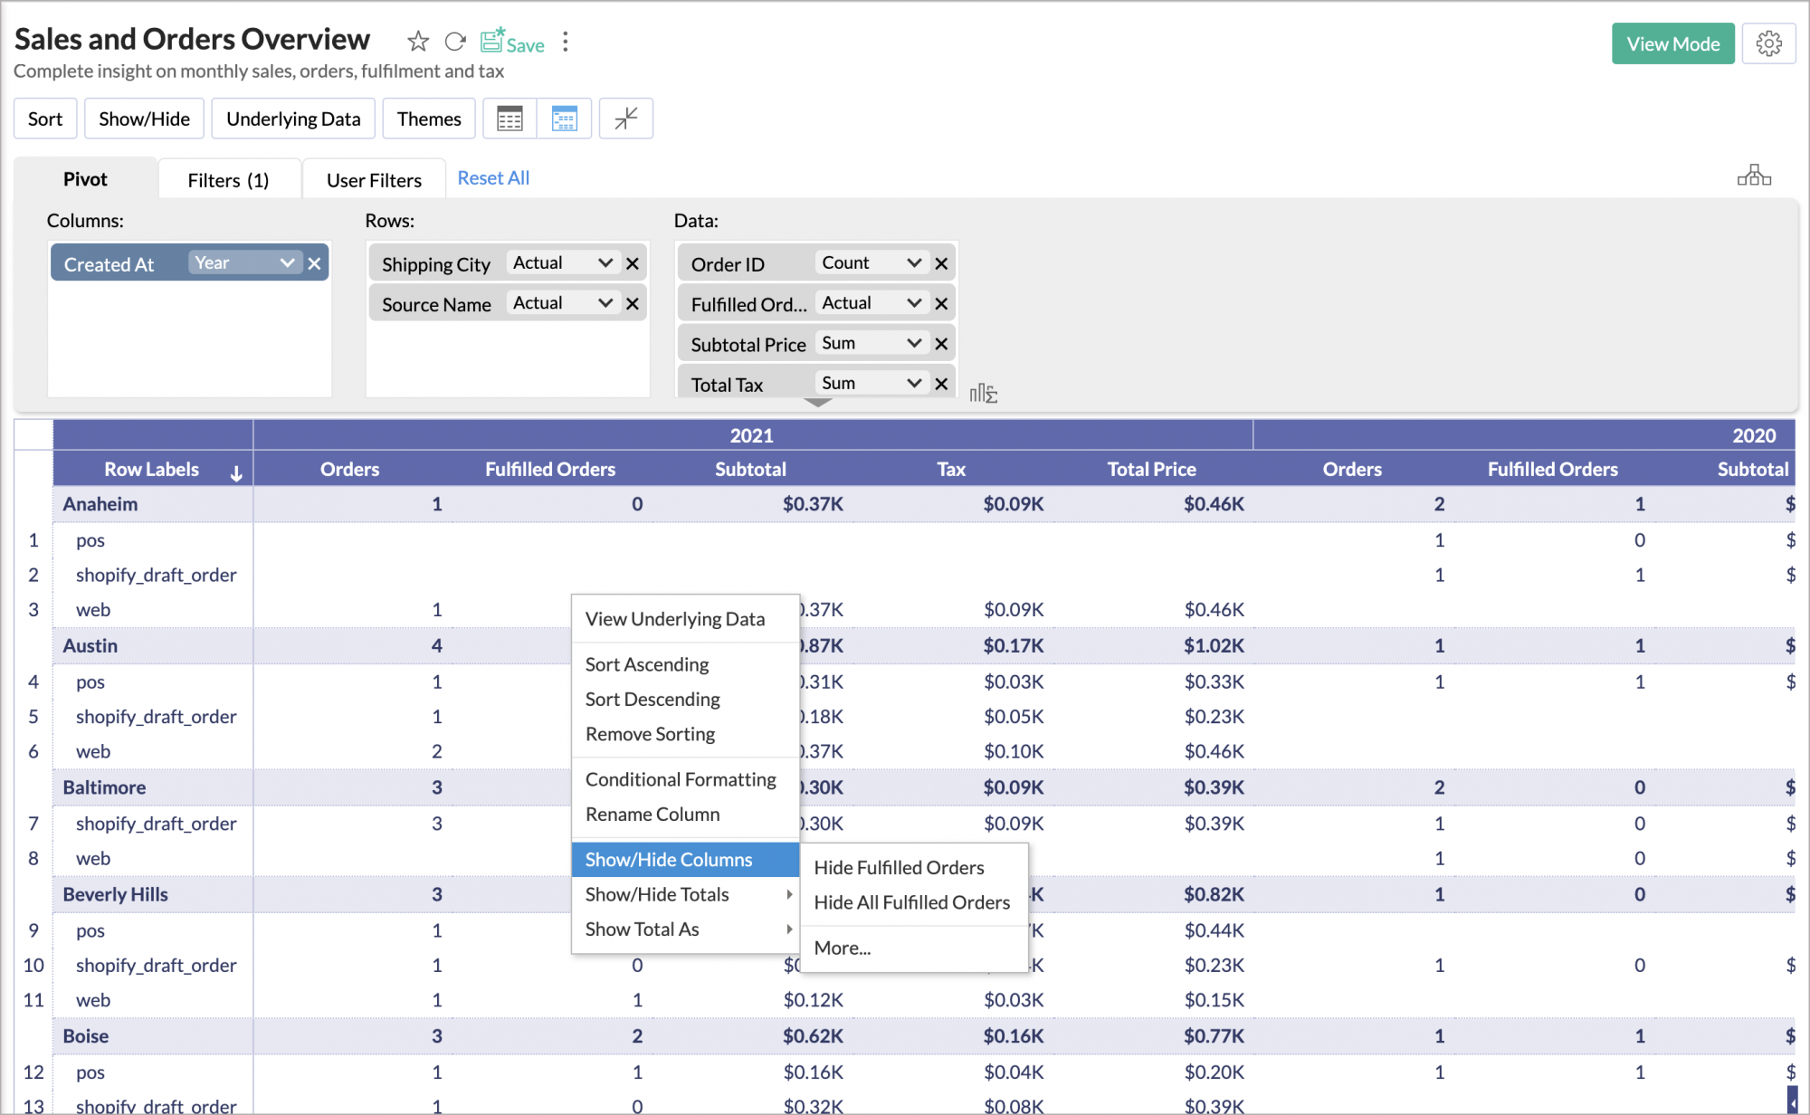Click Row Labels sort arrow header

(236, 472)
